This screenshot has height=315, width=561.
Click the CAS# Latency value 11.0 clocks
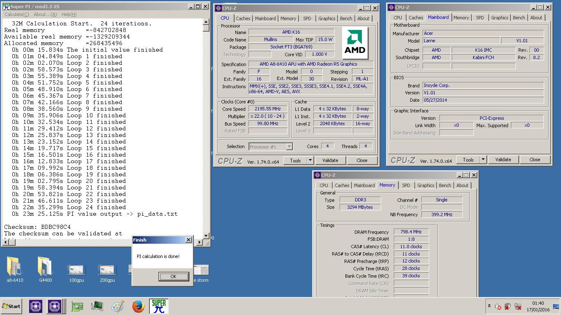[411, 247]
